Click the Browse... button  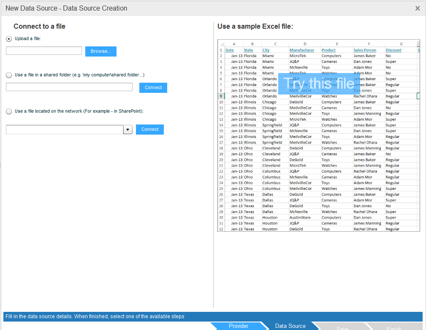coord(100,51)
